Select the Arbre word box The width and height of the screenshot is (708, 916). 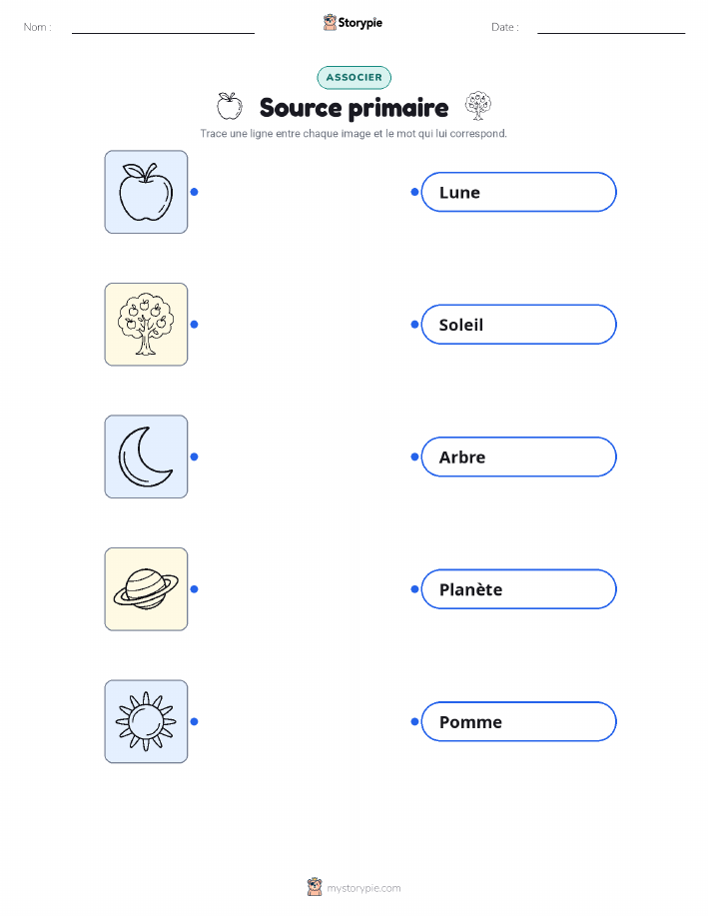pos(518,457)
